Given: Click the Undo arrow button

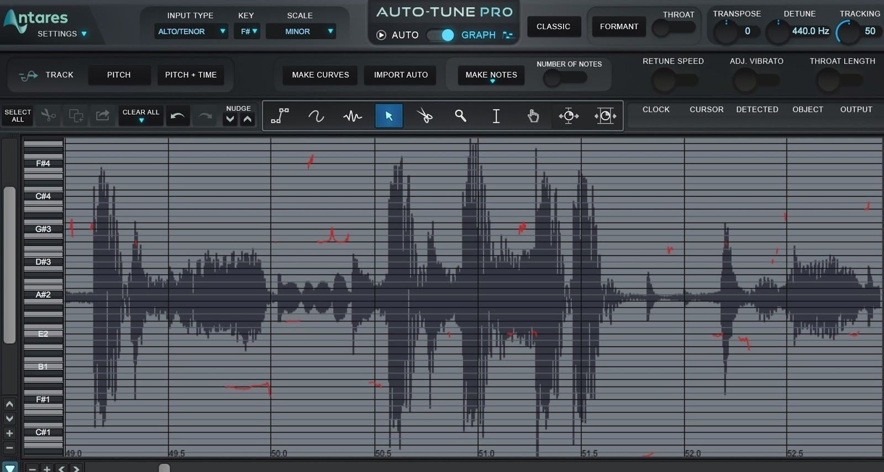Looking at the screenshot, I should click(177, 116).
